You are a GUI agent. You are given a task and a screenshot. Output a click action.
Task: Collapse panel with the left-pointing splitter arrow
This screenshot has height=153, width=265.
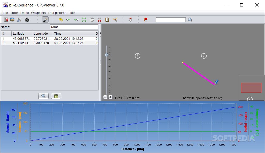pyautogui.click(x=100, y=33)
